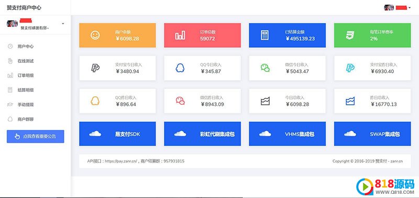Open 商户群聊 sidebar entry
419x198 pixels.
click(26, 119)
